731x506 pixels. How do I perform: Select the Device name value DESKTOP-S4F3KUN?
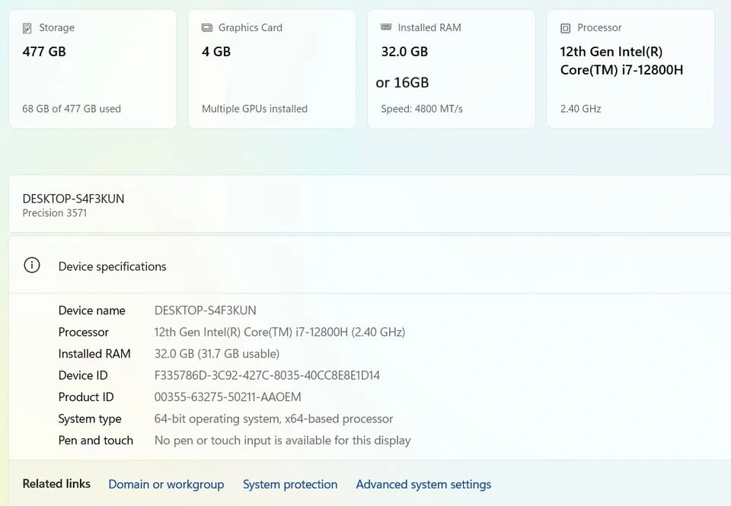(205, 310)
